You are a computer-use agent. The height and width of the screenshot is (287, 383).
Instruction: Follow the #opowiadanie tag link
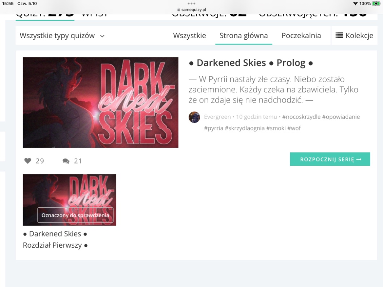(341, 117)
